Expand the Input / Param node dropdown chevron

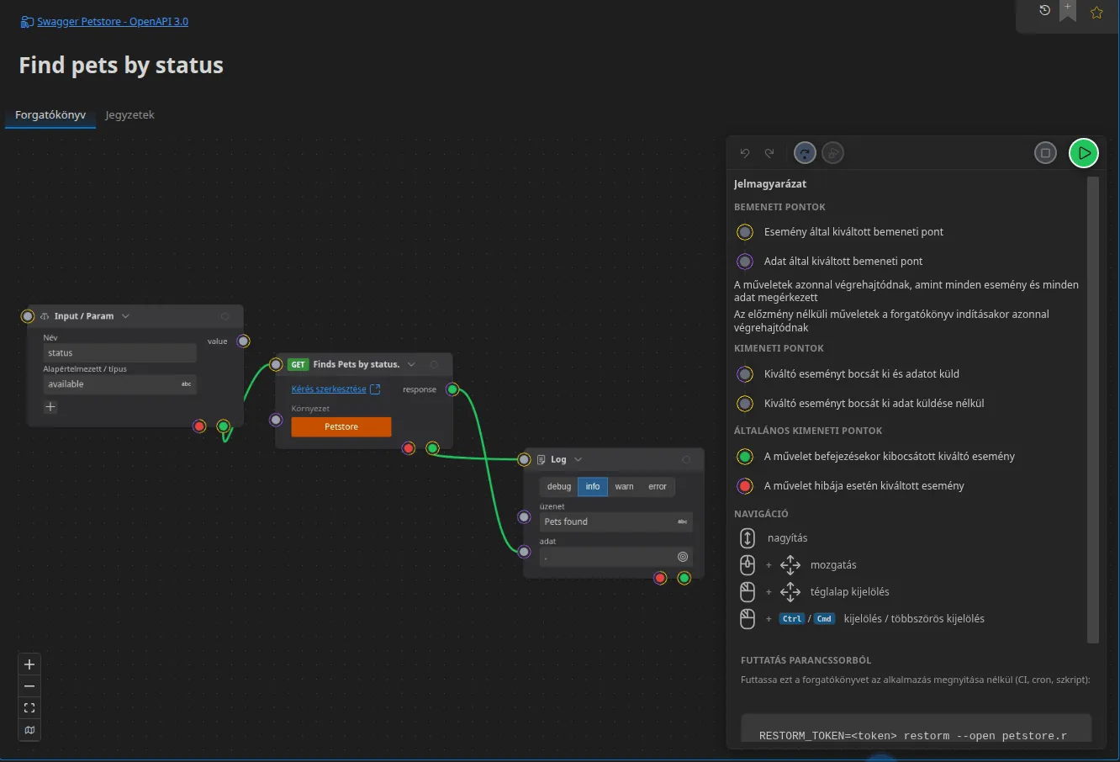click(125, 316)
